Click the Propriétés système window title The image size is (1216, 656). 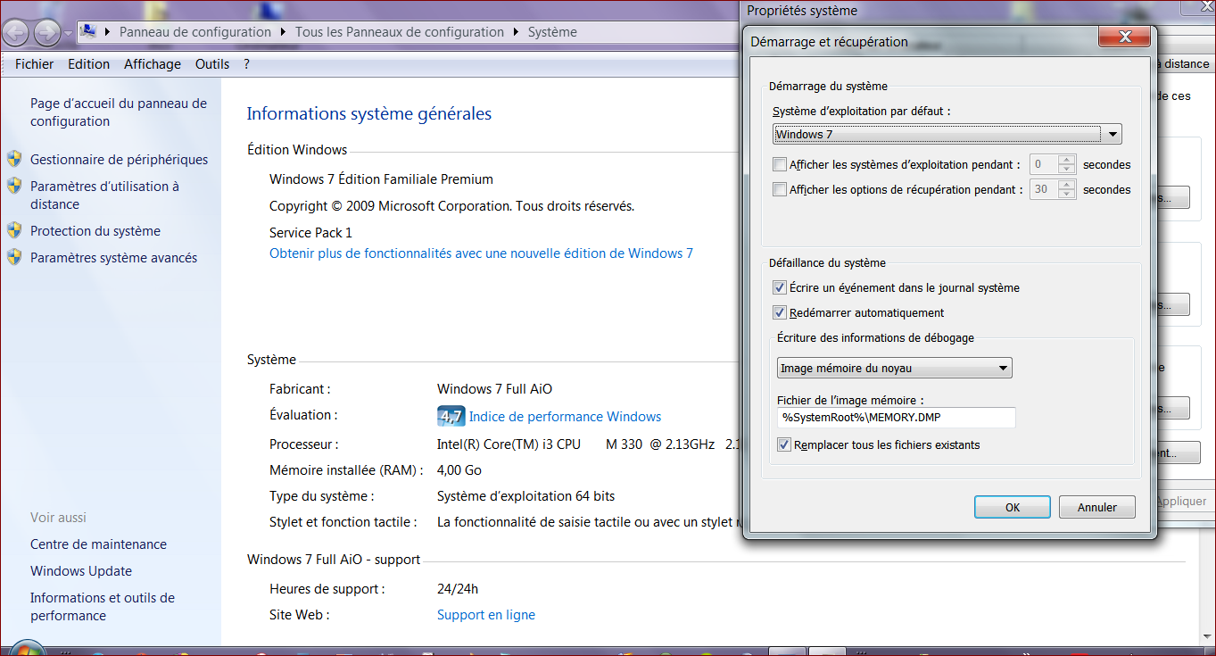(x=802, y=11)
